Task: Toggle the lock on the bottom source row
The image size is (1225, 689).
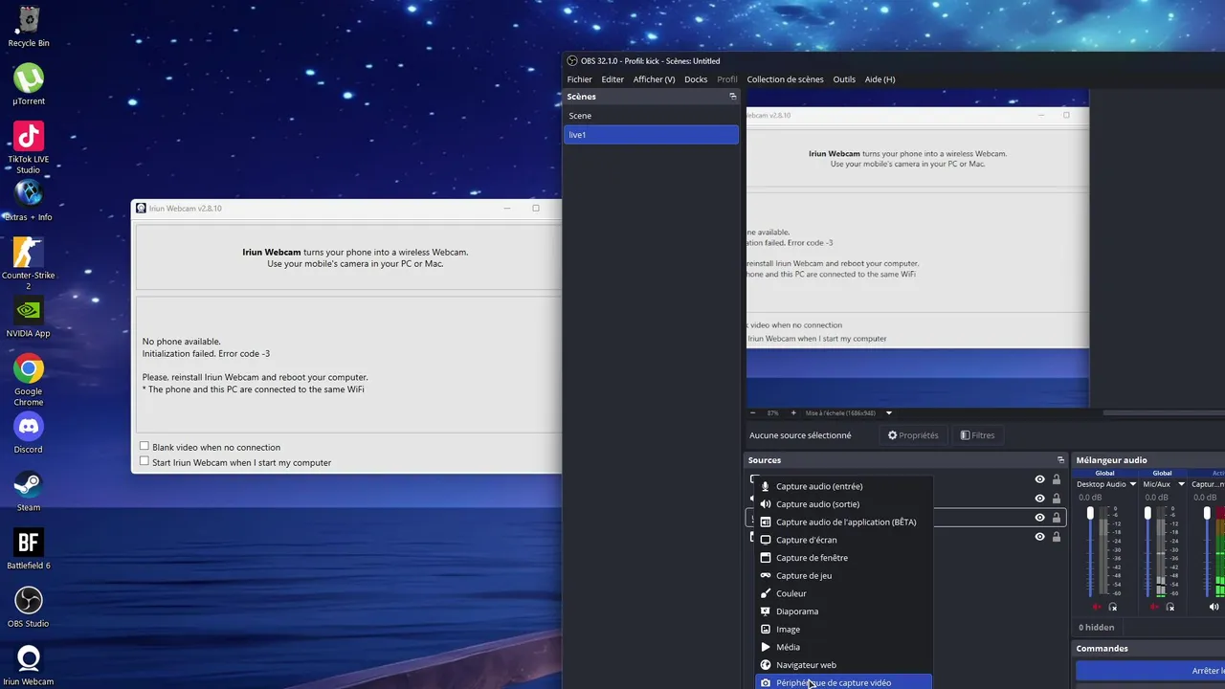Action: coord(1057,537)
